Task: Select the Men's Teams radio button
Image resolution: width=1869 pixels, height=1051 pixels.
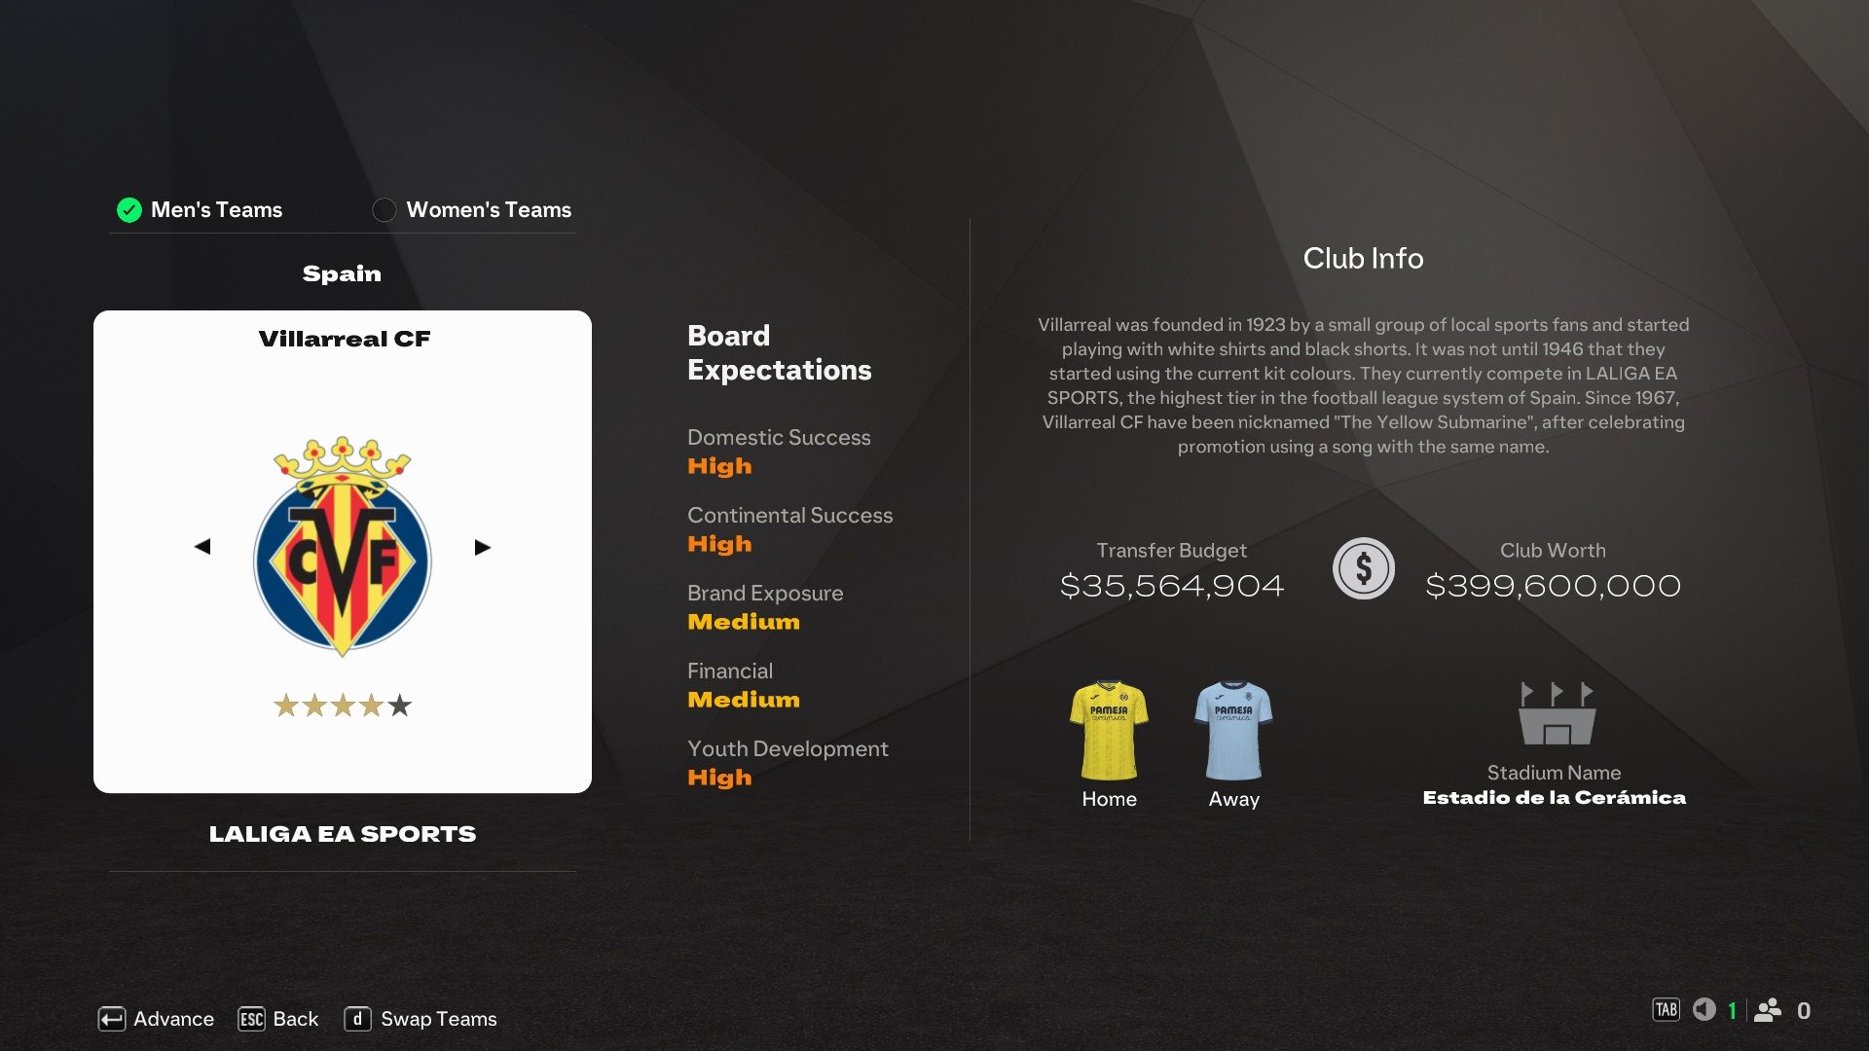Action: coord(128,209)
